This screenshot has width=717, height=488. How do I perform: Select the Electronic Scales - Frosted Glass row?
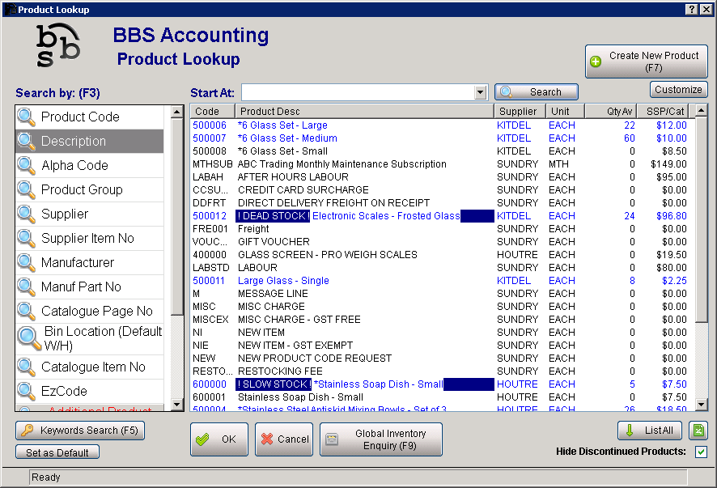385,216
